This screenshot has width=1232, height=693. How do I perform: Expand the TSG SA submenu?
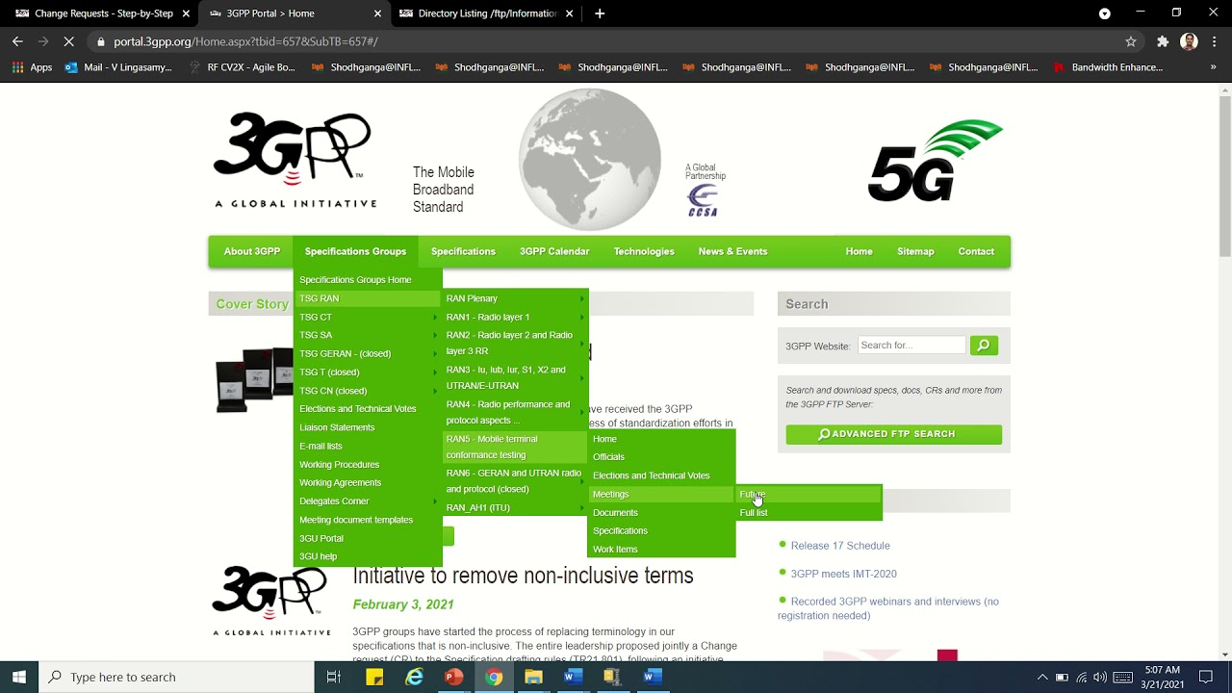(x=368, y=335)
